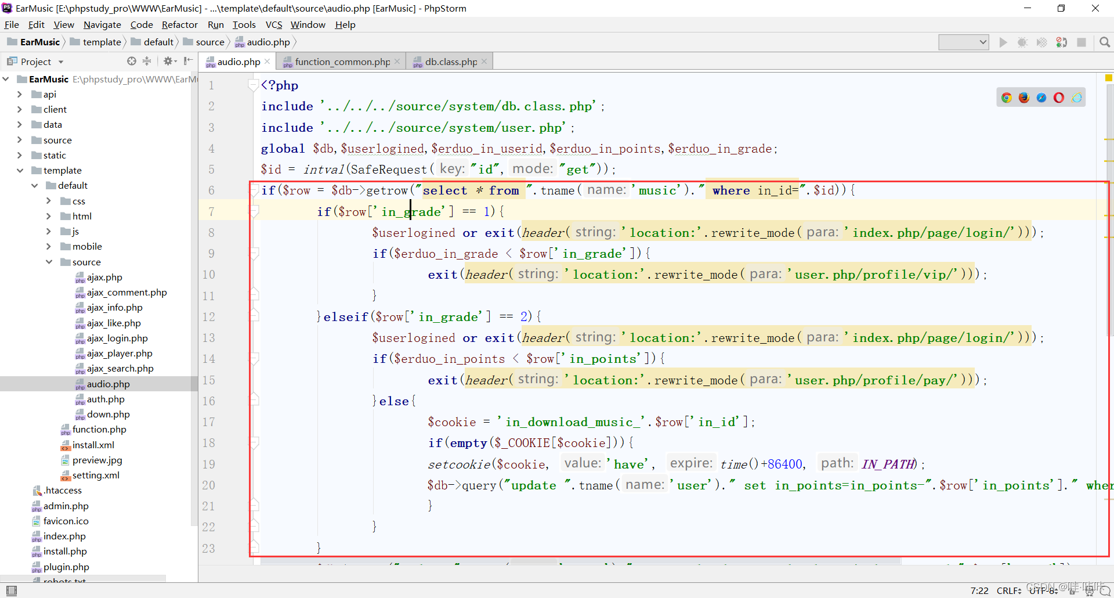Click fold toggle on line 1
This screenshot has width=1114, height=598.
(253, 85)
